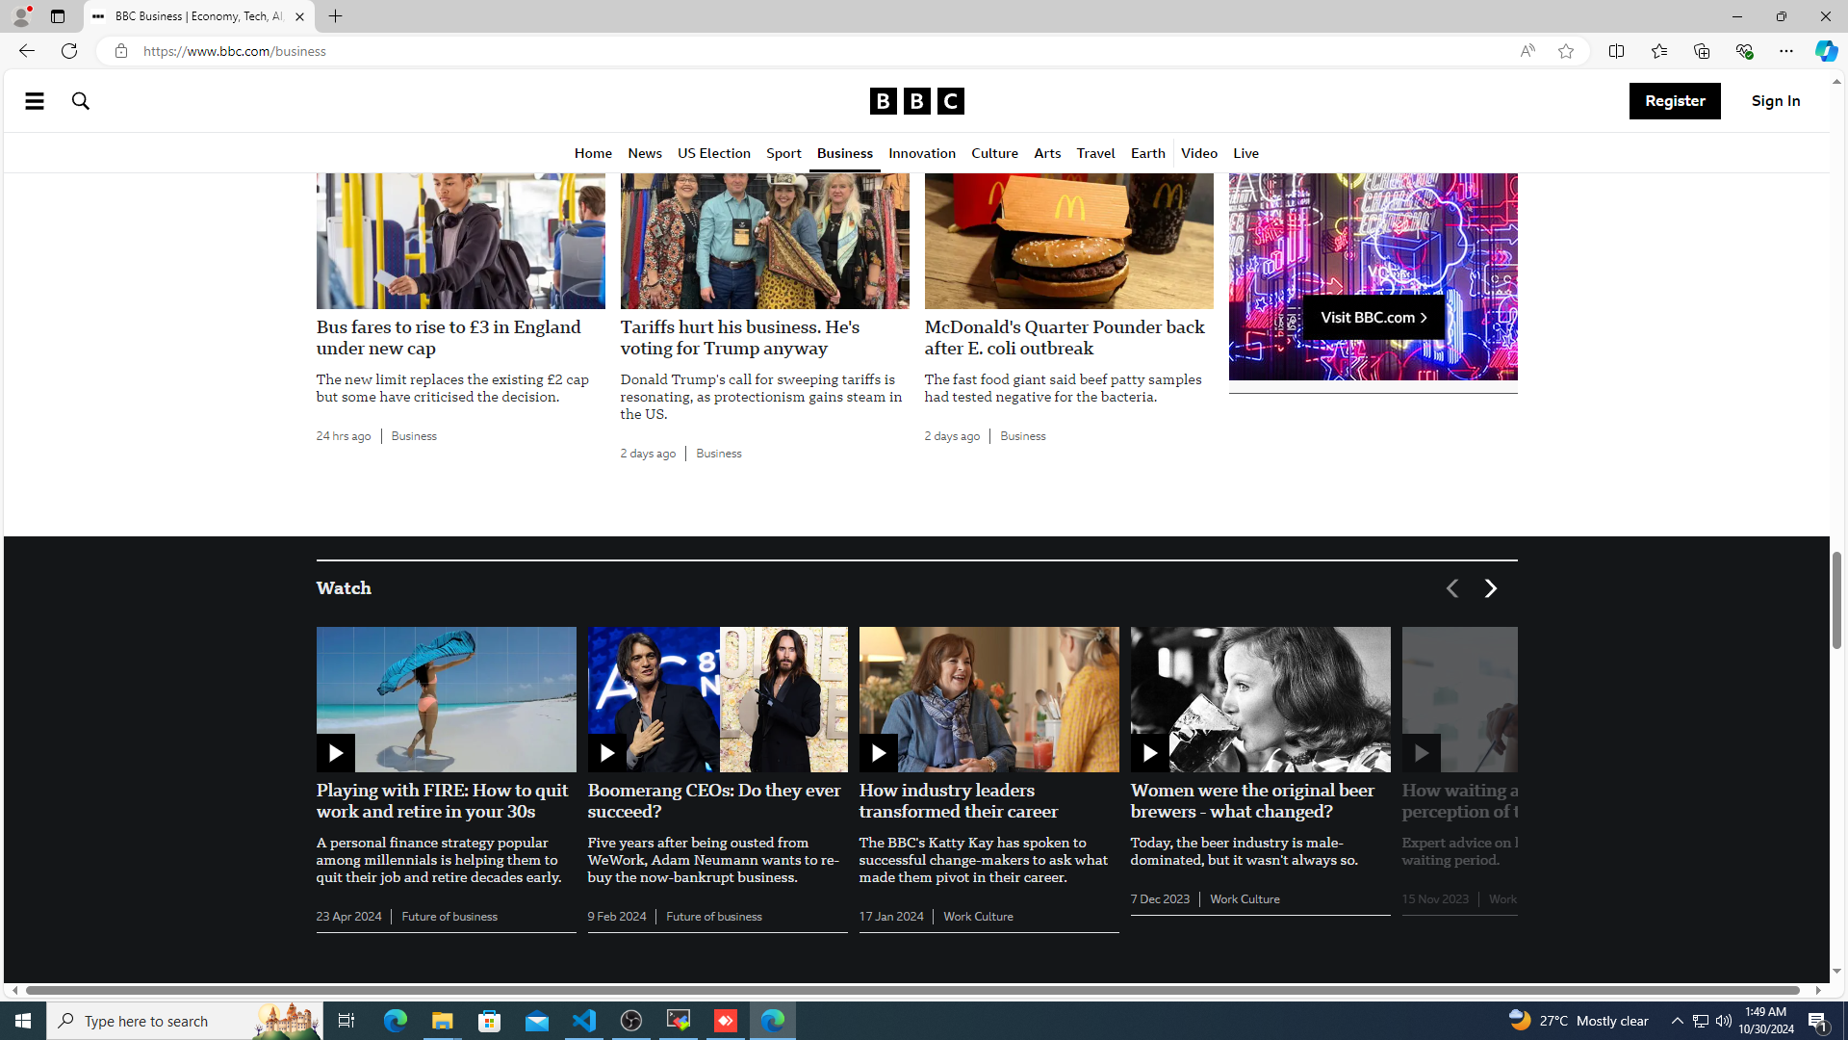This screenshot has width=1848, height=1040.
Task: Open volume control in system tray
Action: 1723,1020
